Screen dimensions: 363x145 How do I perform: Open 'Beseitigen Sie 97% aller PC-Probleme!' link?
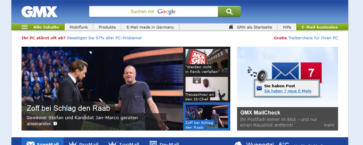pyautogui.click(x=104, y=38)
